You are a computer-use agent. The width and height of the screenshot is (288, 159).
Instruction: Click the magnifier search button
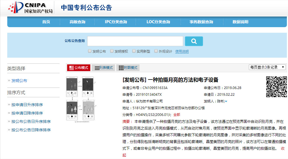(194, 41)
